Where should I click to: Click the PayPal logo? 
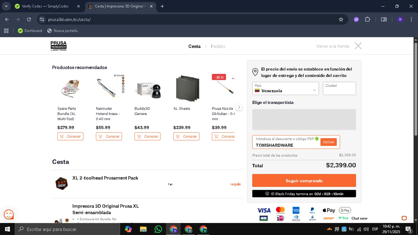(312, 210)
